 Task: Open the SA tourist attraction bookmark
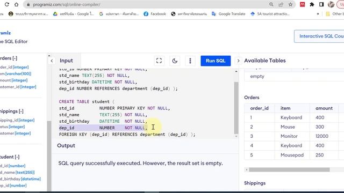click(x=270, y=14)
